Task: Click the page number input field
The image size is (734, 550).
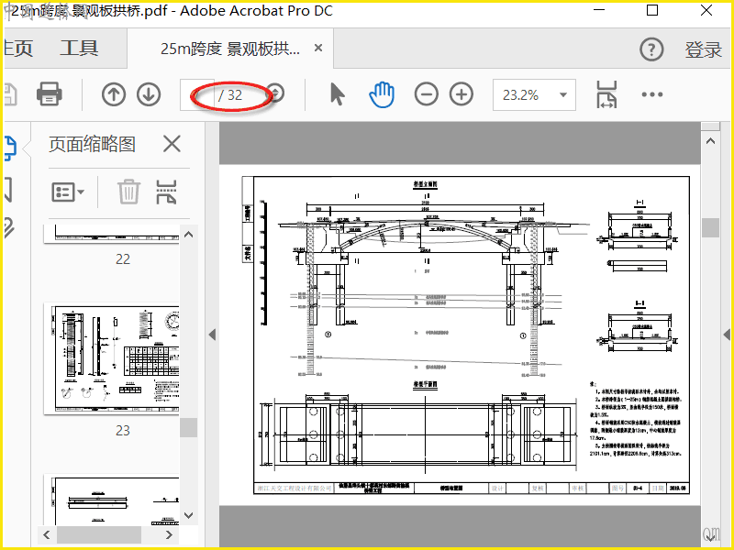Action: pos(197,95)
